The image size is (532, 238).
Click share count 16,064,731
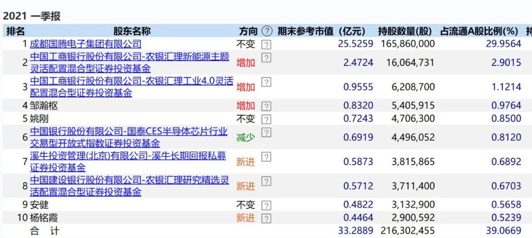click(410, 62)
